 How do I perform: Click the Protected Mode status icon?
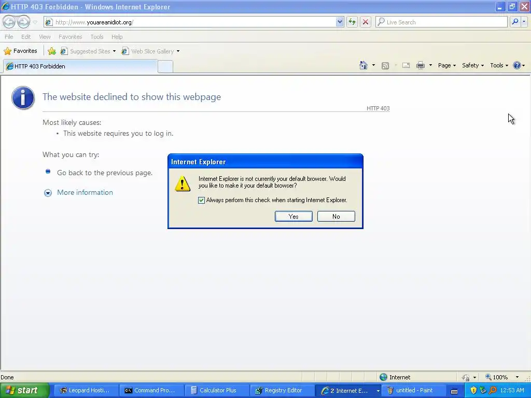tap(466, 377)
